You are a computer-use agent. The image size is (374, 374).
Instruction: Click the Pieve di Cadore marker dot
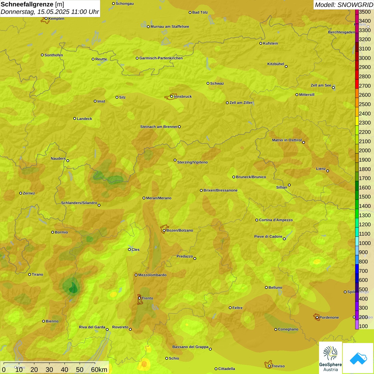click(x=284, y=239)
